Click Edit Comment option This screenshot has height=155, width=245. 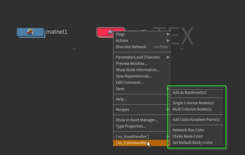click(129, 83)
